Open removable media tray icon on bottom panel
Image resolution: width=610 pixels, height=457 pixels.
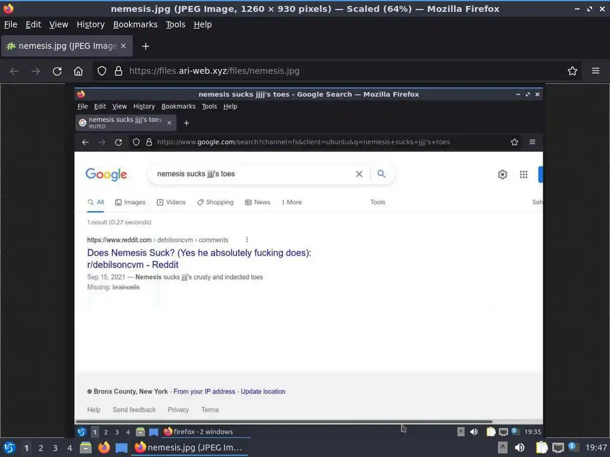[503, 447]
